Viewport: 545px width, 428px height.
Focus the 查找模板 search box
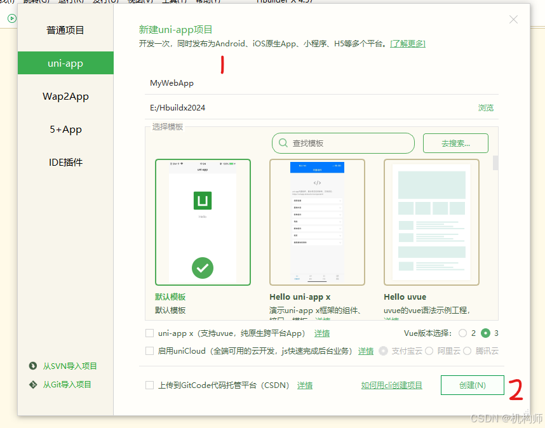point(343,143)
